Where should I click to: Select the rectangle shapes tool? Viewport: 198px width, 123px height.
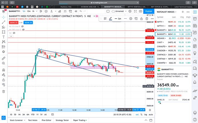(3, 32)
